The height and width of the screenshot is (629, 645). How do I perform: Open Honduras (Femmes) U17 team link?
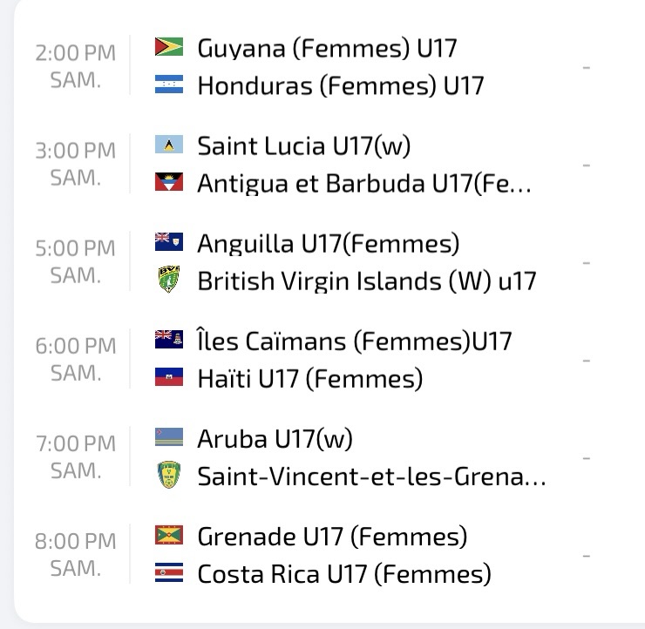[x=340, y=85]
